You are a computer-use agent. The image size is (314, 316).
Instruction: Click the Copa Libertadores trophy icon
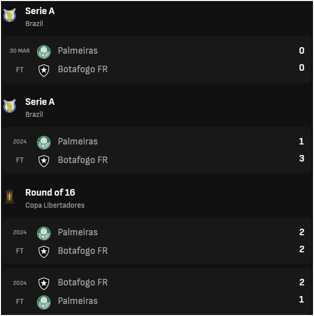(10, 197)
